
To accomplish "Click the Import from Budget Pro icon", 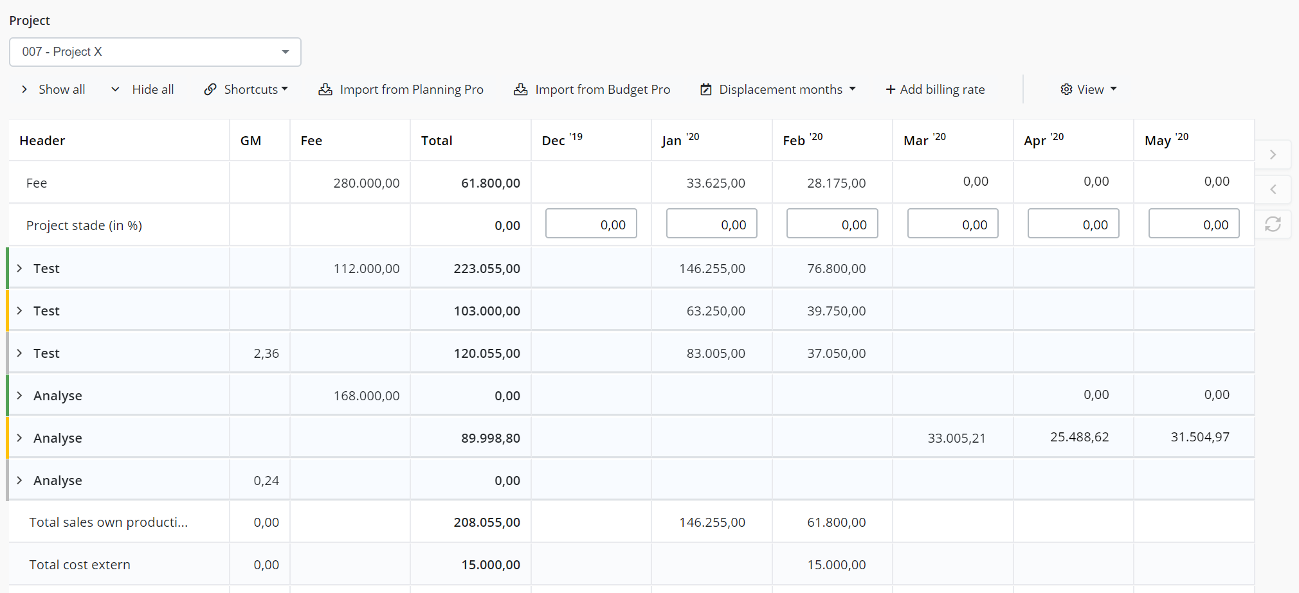I will pos(520,89).
